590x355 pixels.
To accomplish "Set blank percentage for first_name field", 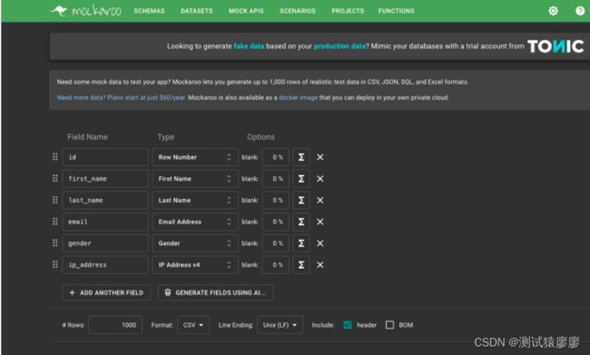I will [x=275, y=179].
